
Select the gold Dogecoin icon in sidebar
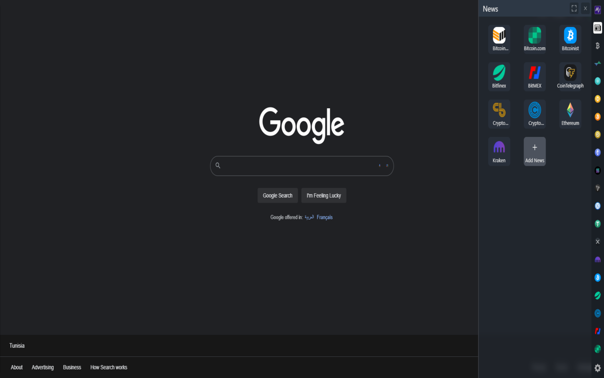coord(597,135)
